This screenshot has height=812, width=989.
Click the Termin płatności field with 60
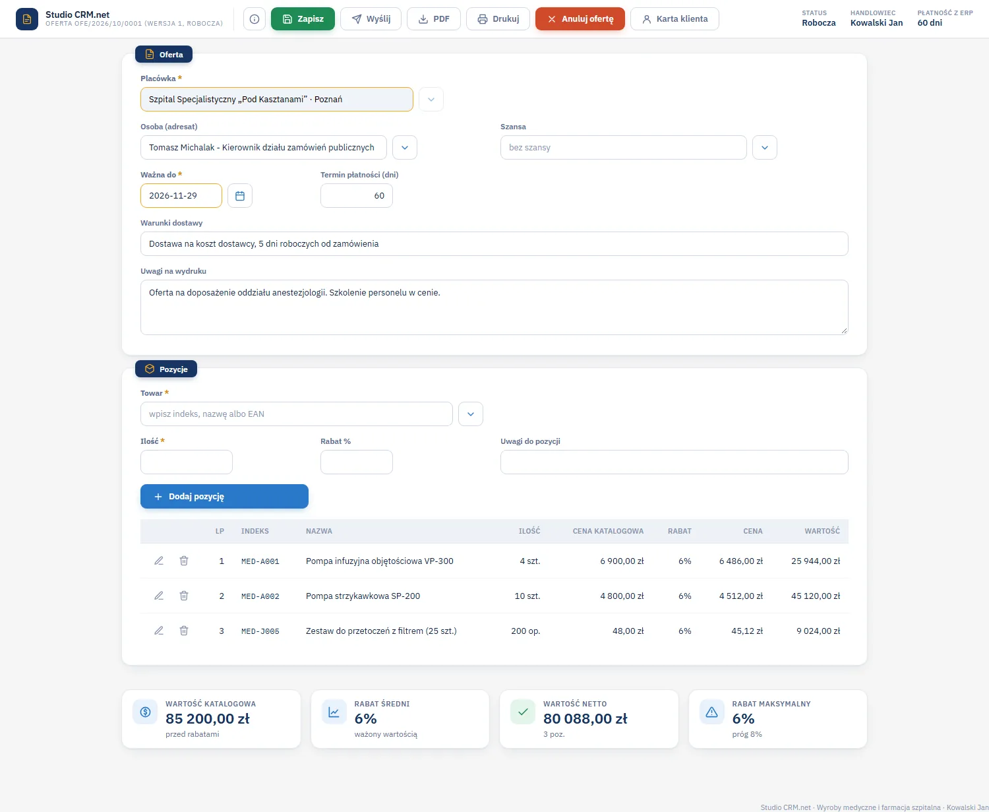click(x=357, y=196)
